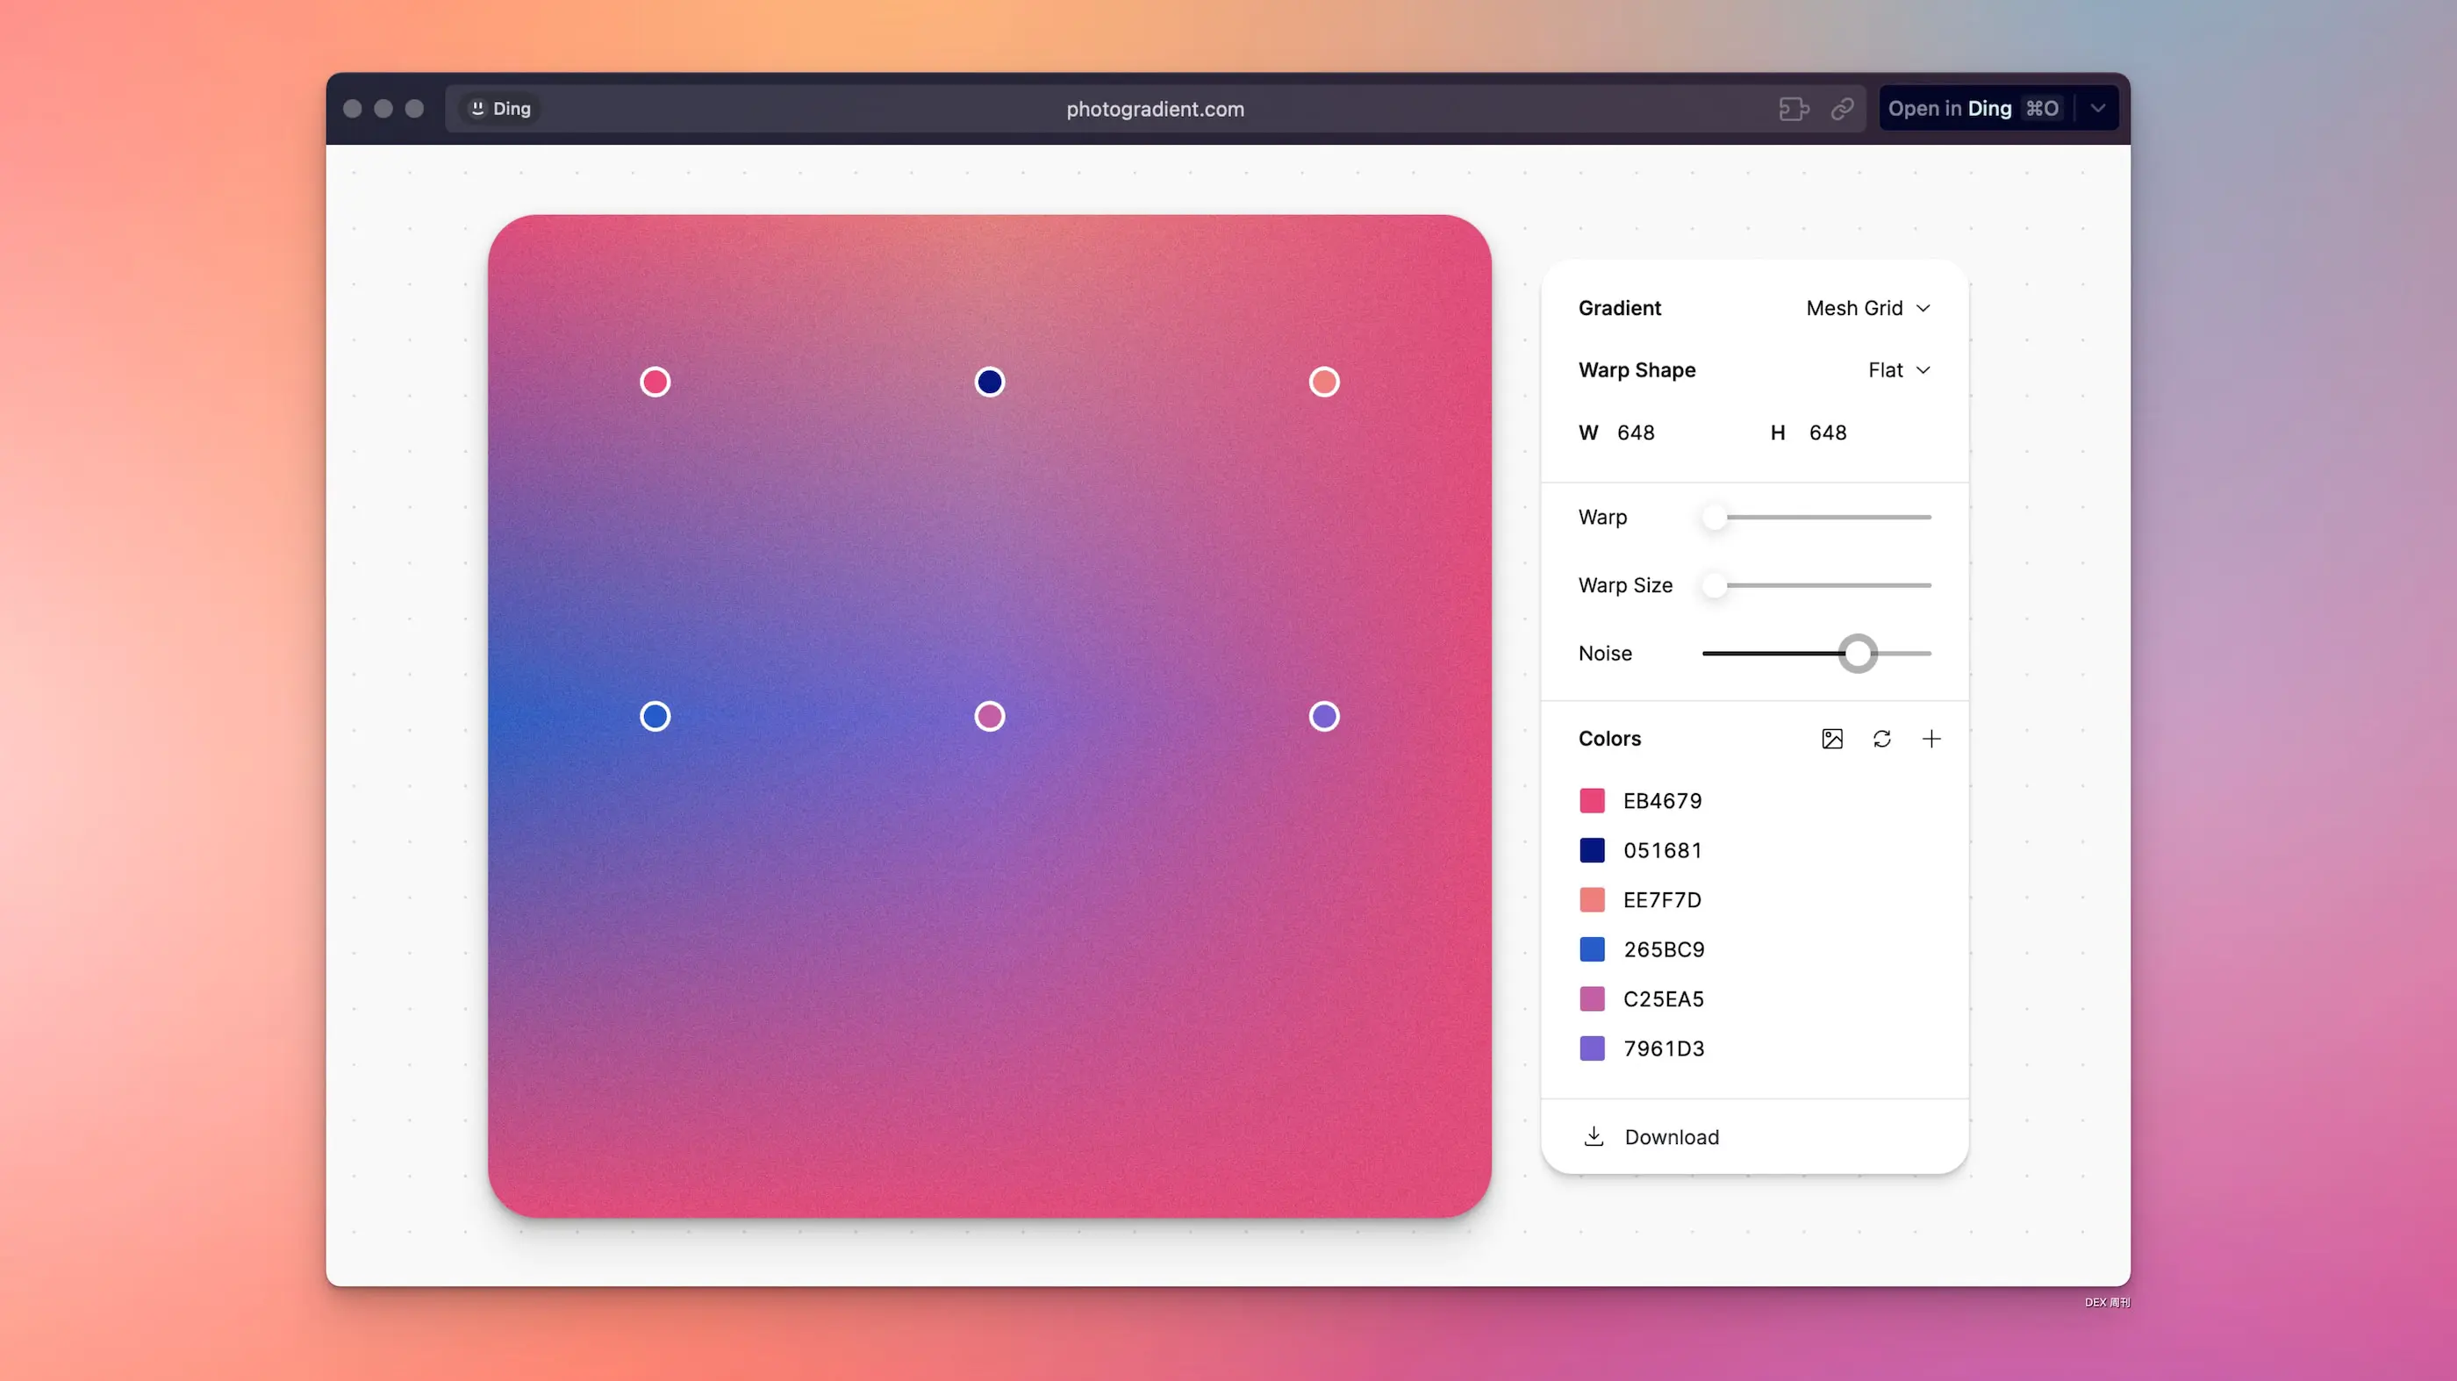Click the image import icon in Colors panel
The height and width of the screenshot is (1381, 2457).
tap(1832, 738)
